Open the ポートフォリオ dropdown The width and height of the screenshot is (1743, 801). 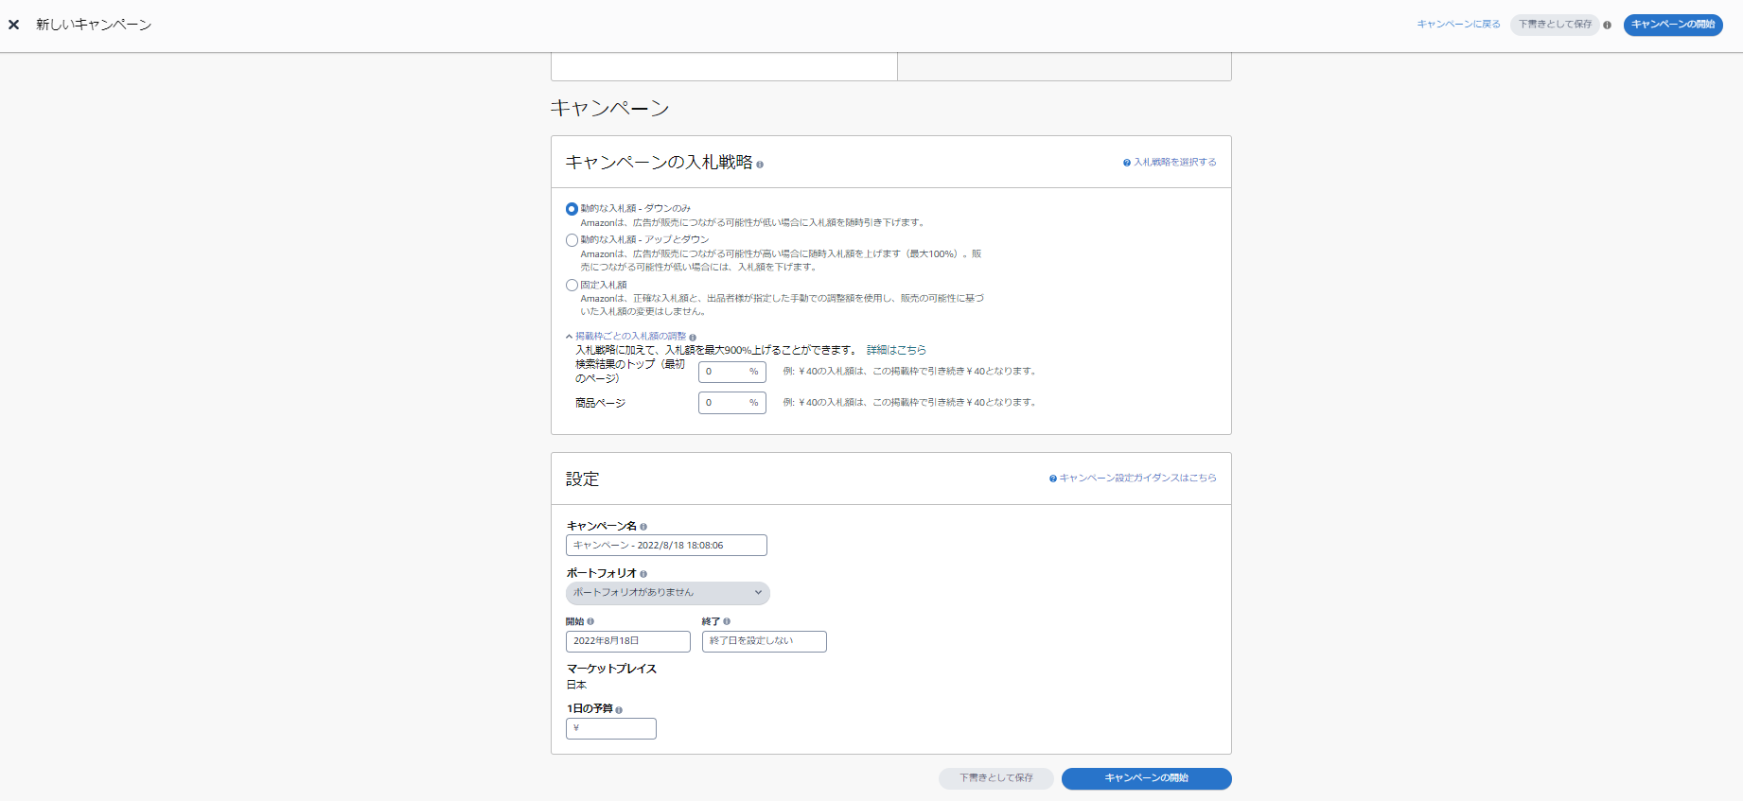click(668, 593)
